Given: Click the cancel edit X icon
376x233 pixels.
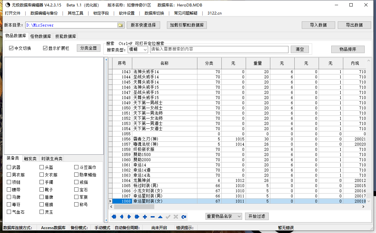Looking at the screenshot, I should (176, 217).
